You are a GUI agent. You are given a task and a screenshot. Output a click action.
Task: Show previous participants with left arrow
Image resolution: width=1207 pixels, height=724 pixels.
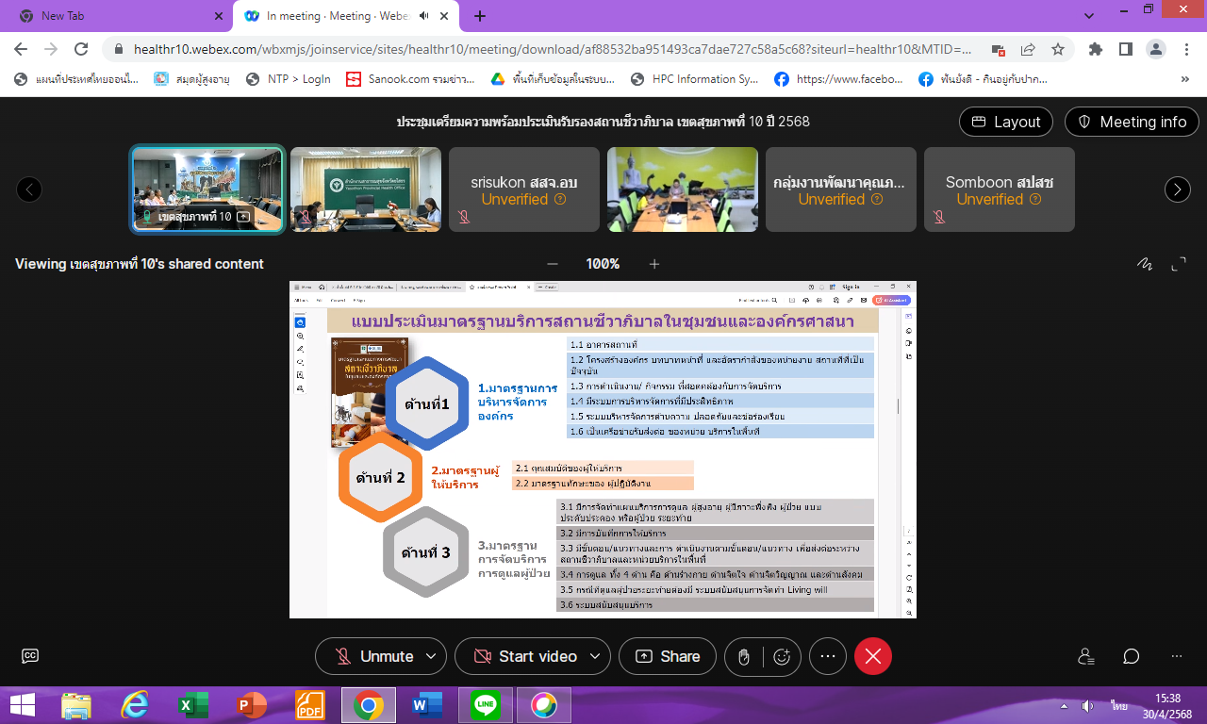click(29, 189)
